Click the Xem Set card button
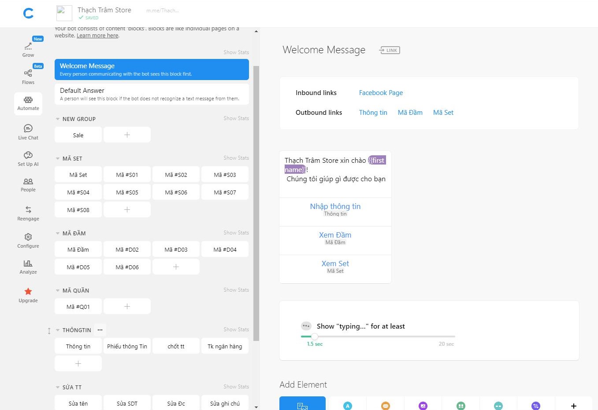This screenshot has width=598, height=410. click(x=335, y=269)
